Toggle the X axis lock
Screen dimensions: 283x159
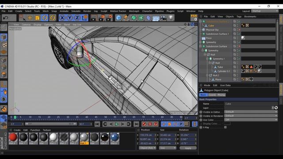coord(62,18)
